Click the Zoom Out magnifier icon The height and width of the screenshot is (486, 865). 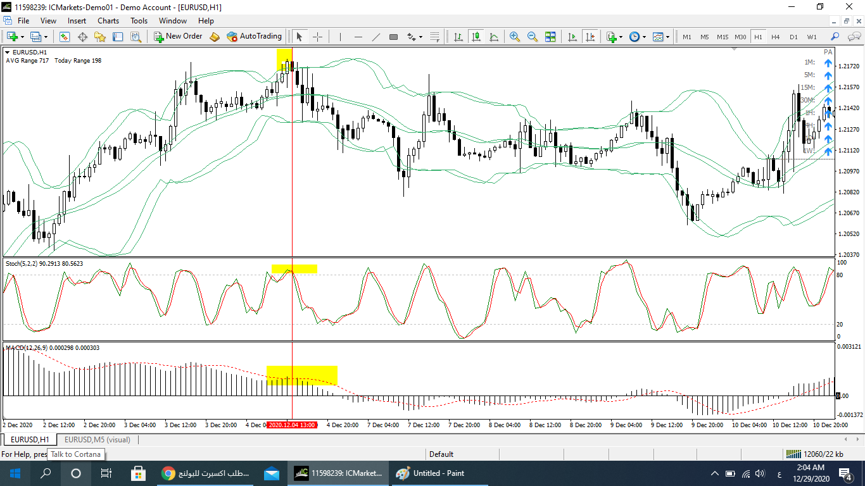click(x=532, y=37)
